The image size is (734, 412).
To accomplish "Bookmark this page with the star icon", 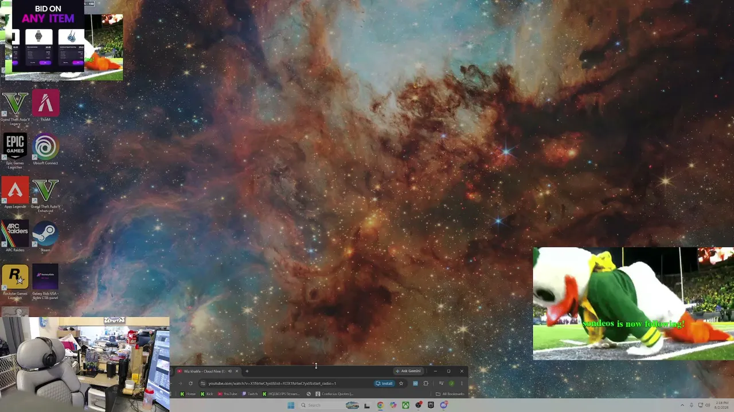I will tap(401, 383).
